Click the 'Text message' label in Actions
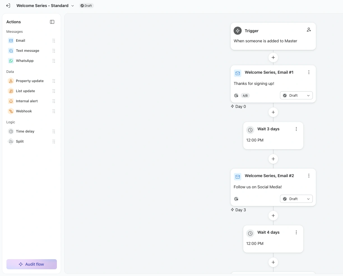 pos(27,51)
